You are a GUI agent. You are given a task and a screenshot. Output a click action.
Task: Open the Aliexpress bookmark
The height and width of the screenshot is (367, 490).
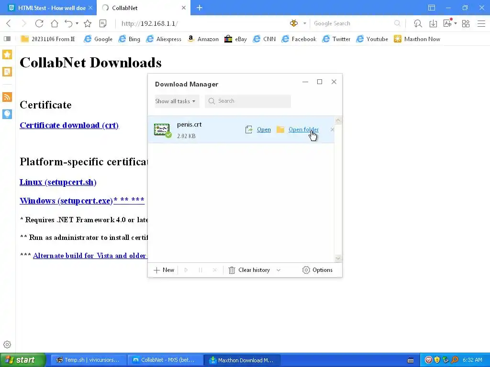tap(164, 39)
